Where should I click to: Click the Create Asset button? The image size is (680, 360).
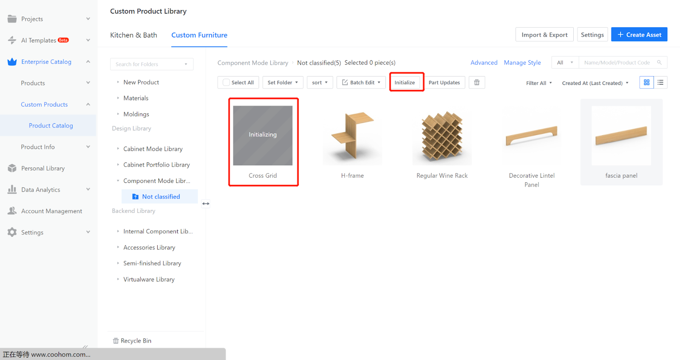(639, 34)
